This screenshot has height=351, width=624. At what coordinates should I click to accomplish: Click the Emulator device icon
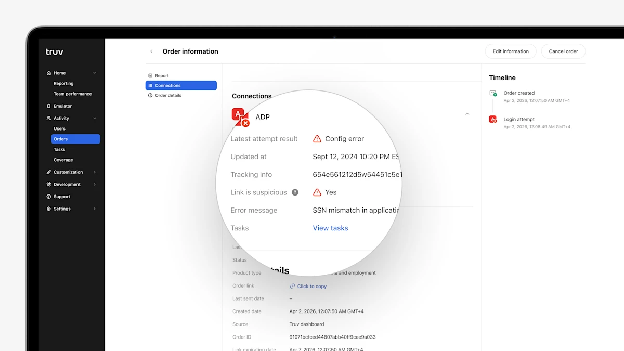tap(49, 106)
